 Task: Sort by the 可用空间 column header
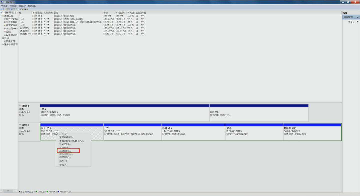(120, 12)
